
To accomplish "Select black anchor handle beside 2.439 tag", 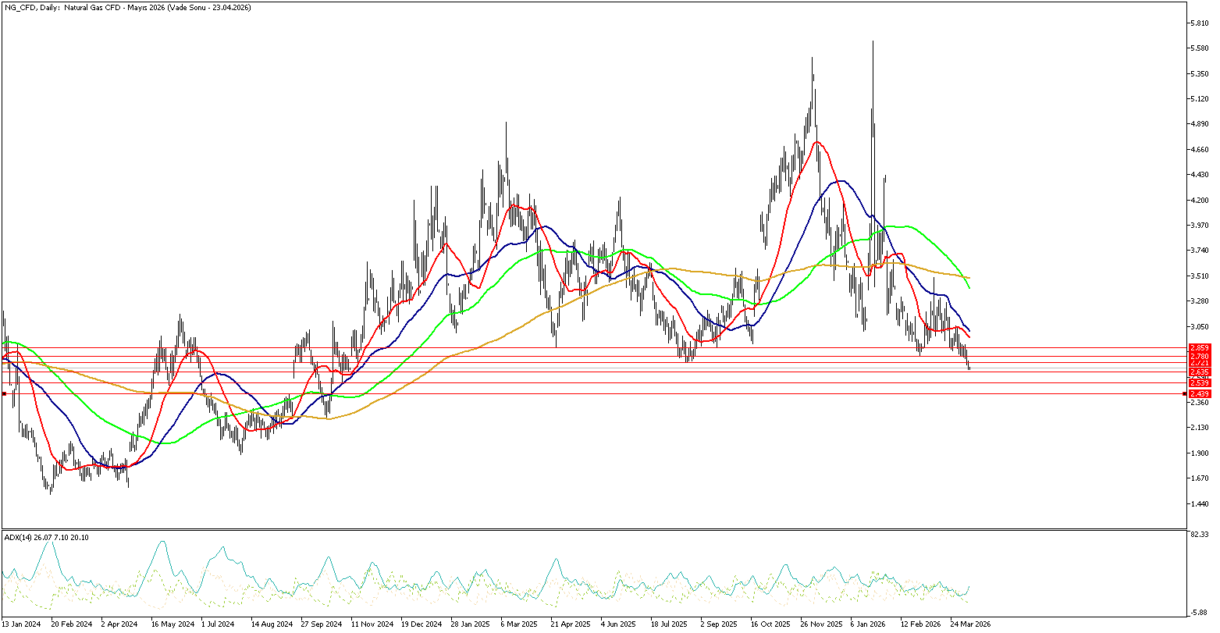I will point(1185,394).
